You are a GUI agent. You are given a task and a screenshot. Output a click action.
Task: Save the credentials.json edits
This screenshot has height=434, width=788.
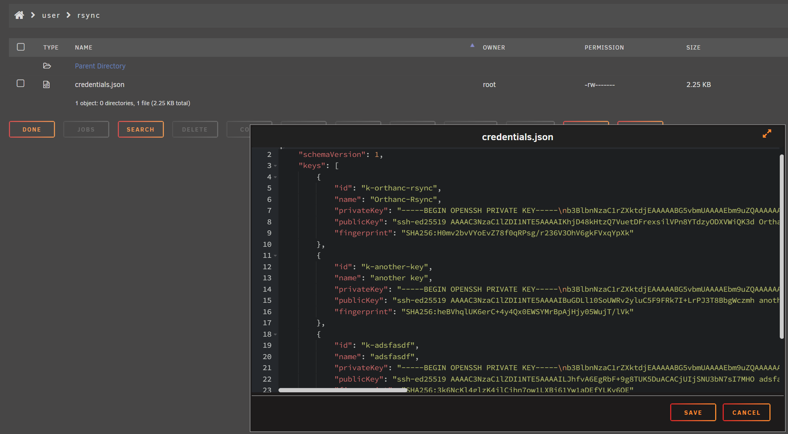click(693, 412)
